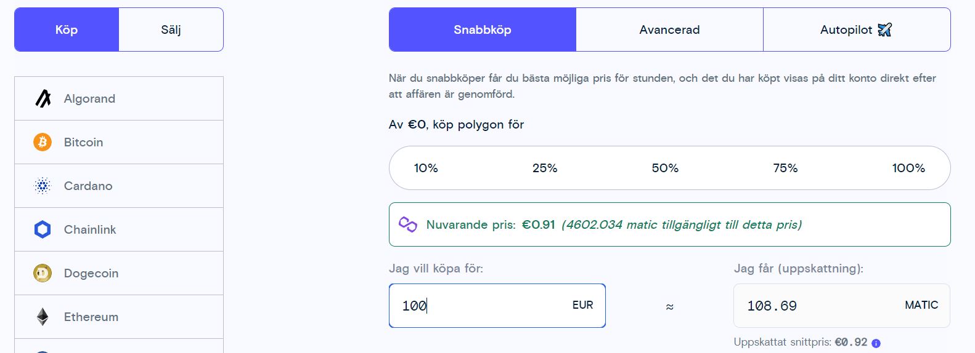This screenshot has height=353, width=975.
Task: Choose the 10% amount option
Action: tap(426, 168)
